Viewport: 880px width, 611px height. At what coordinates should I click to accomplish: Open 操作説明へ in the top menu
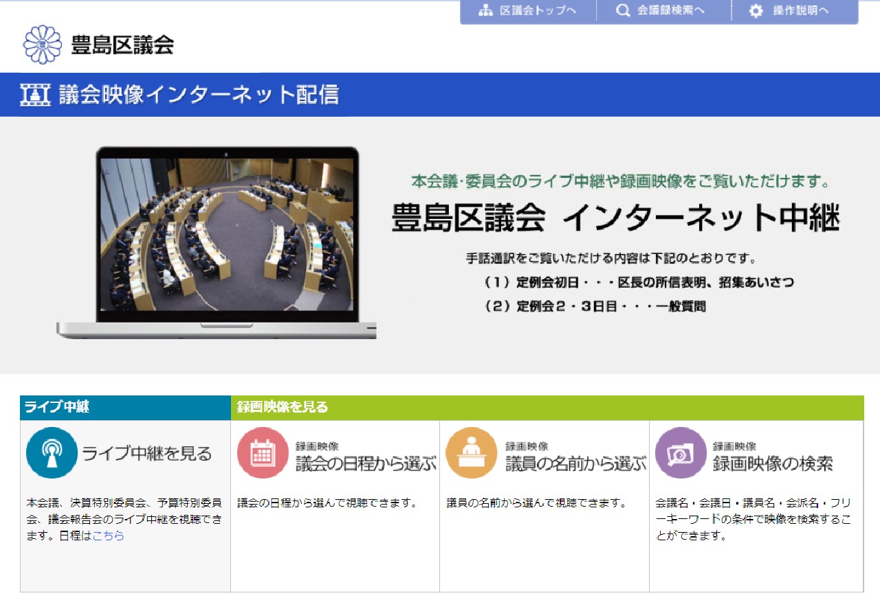tap(800, 11)
